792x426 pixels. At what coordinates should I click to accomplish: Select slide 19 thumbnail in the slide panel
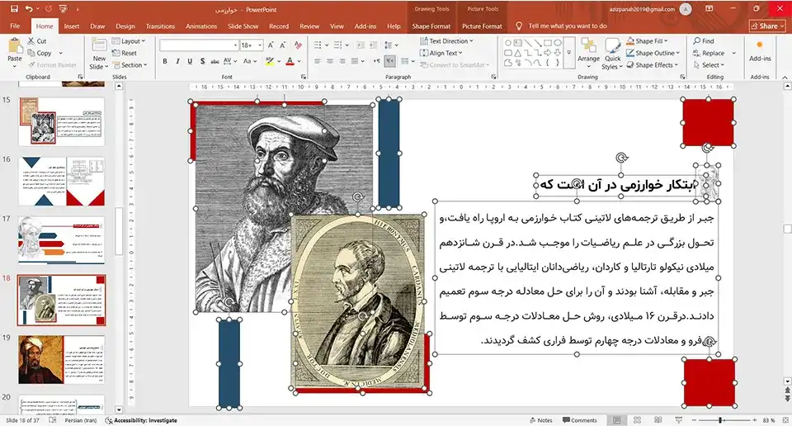point(61,360)
